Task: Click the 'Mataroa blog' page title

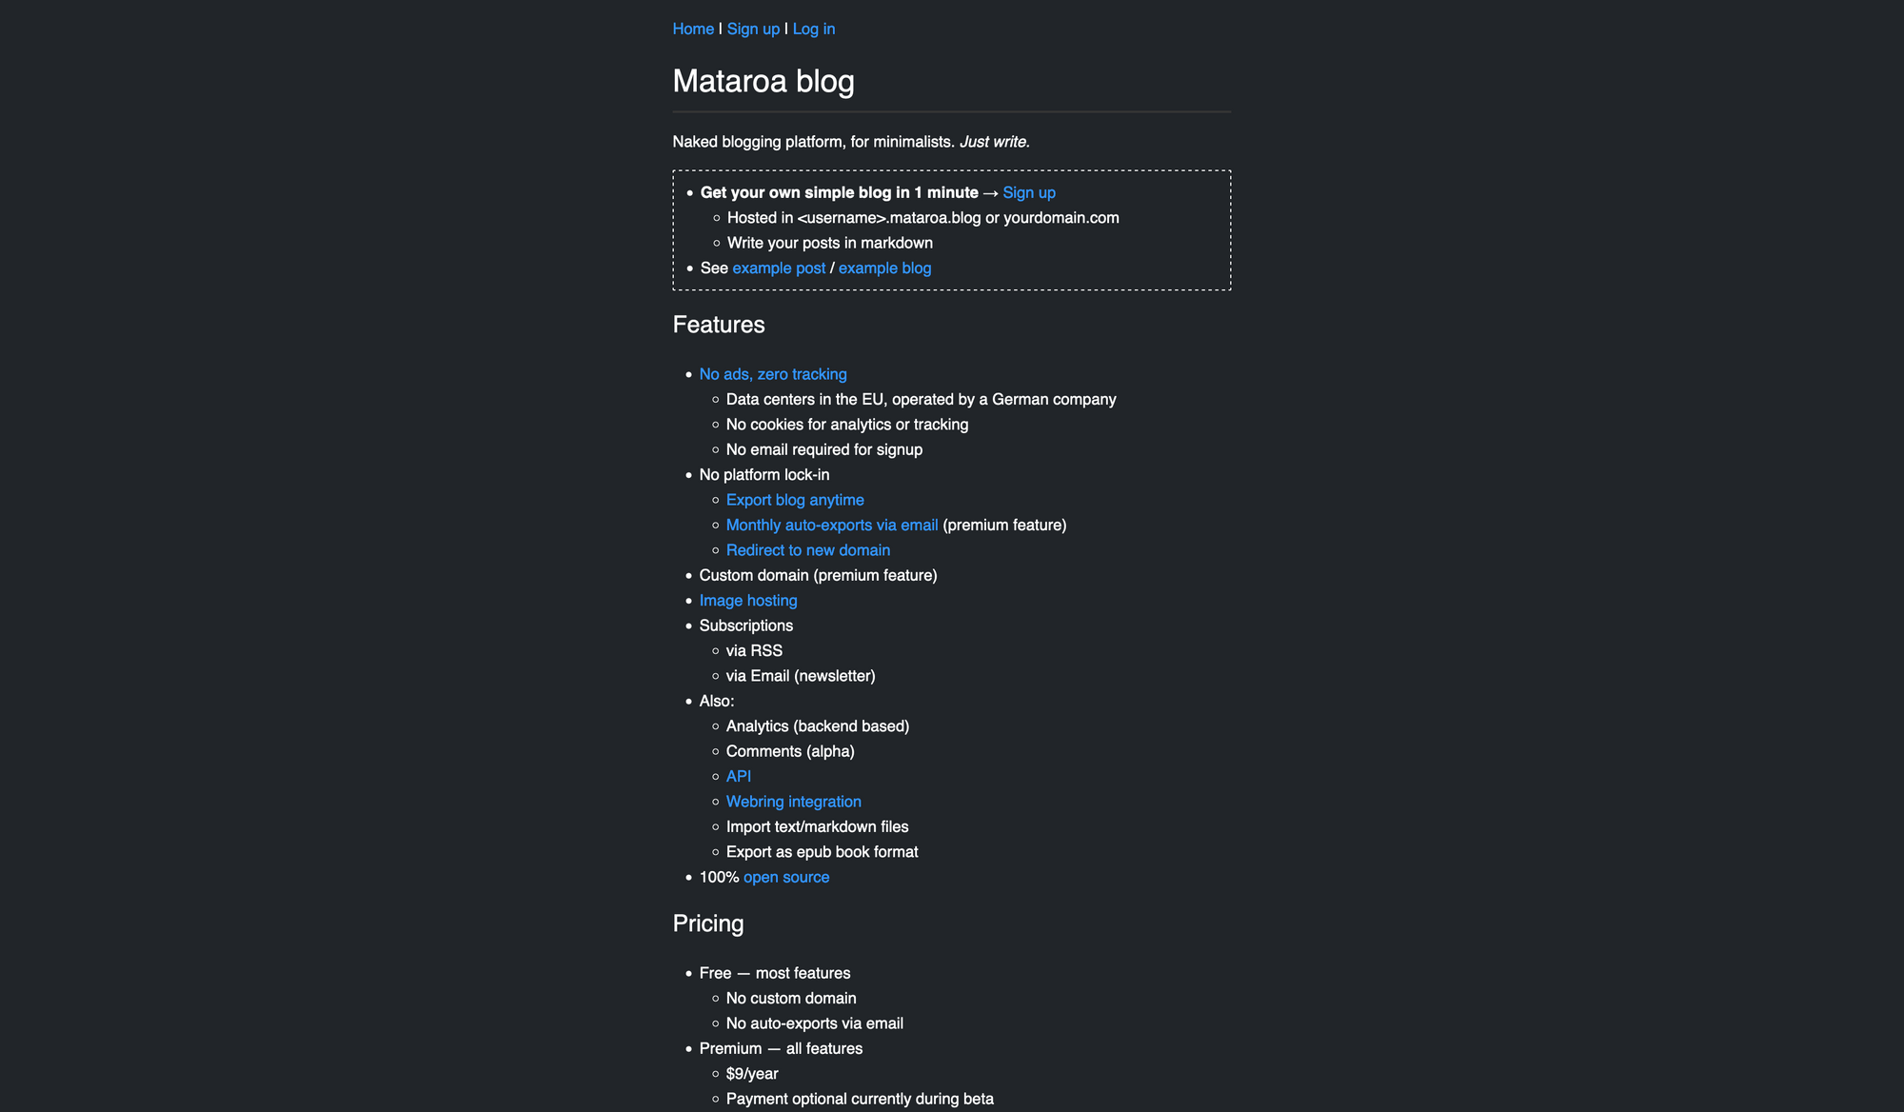Action: click(763, 81)
